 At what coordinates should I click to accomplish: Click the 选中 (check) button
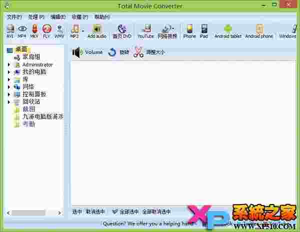pyautogui.click(x=77, y=212)
